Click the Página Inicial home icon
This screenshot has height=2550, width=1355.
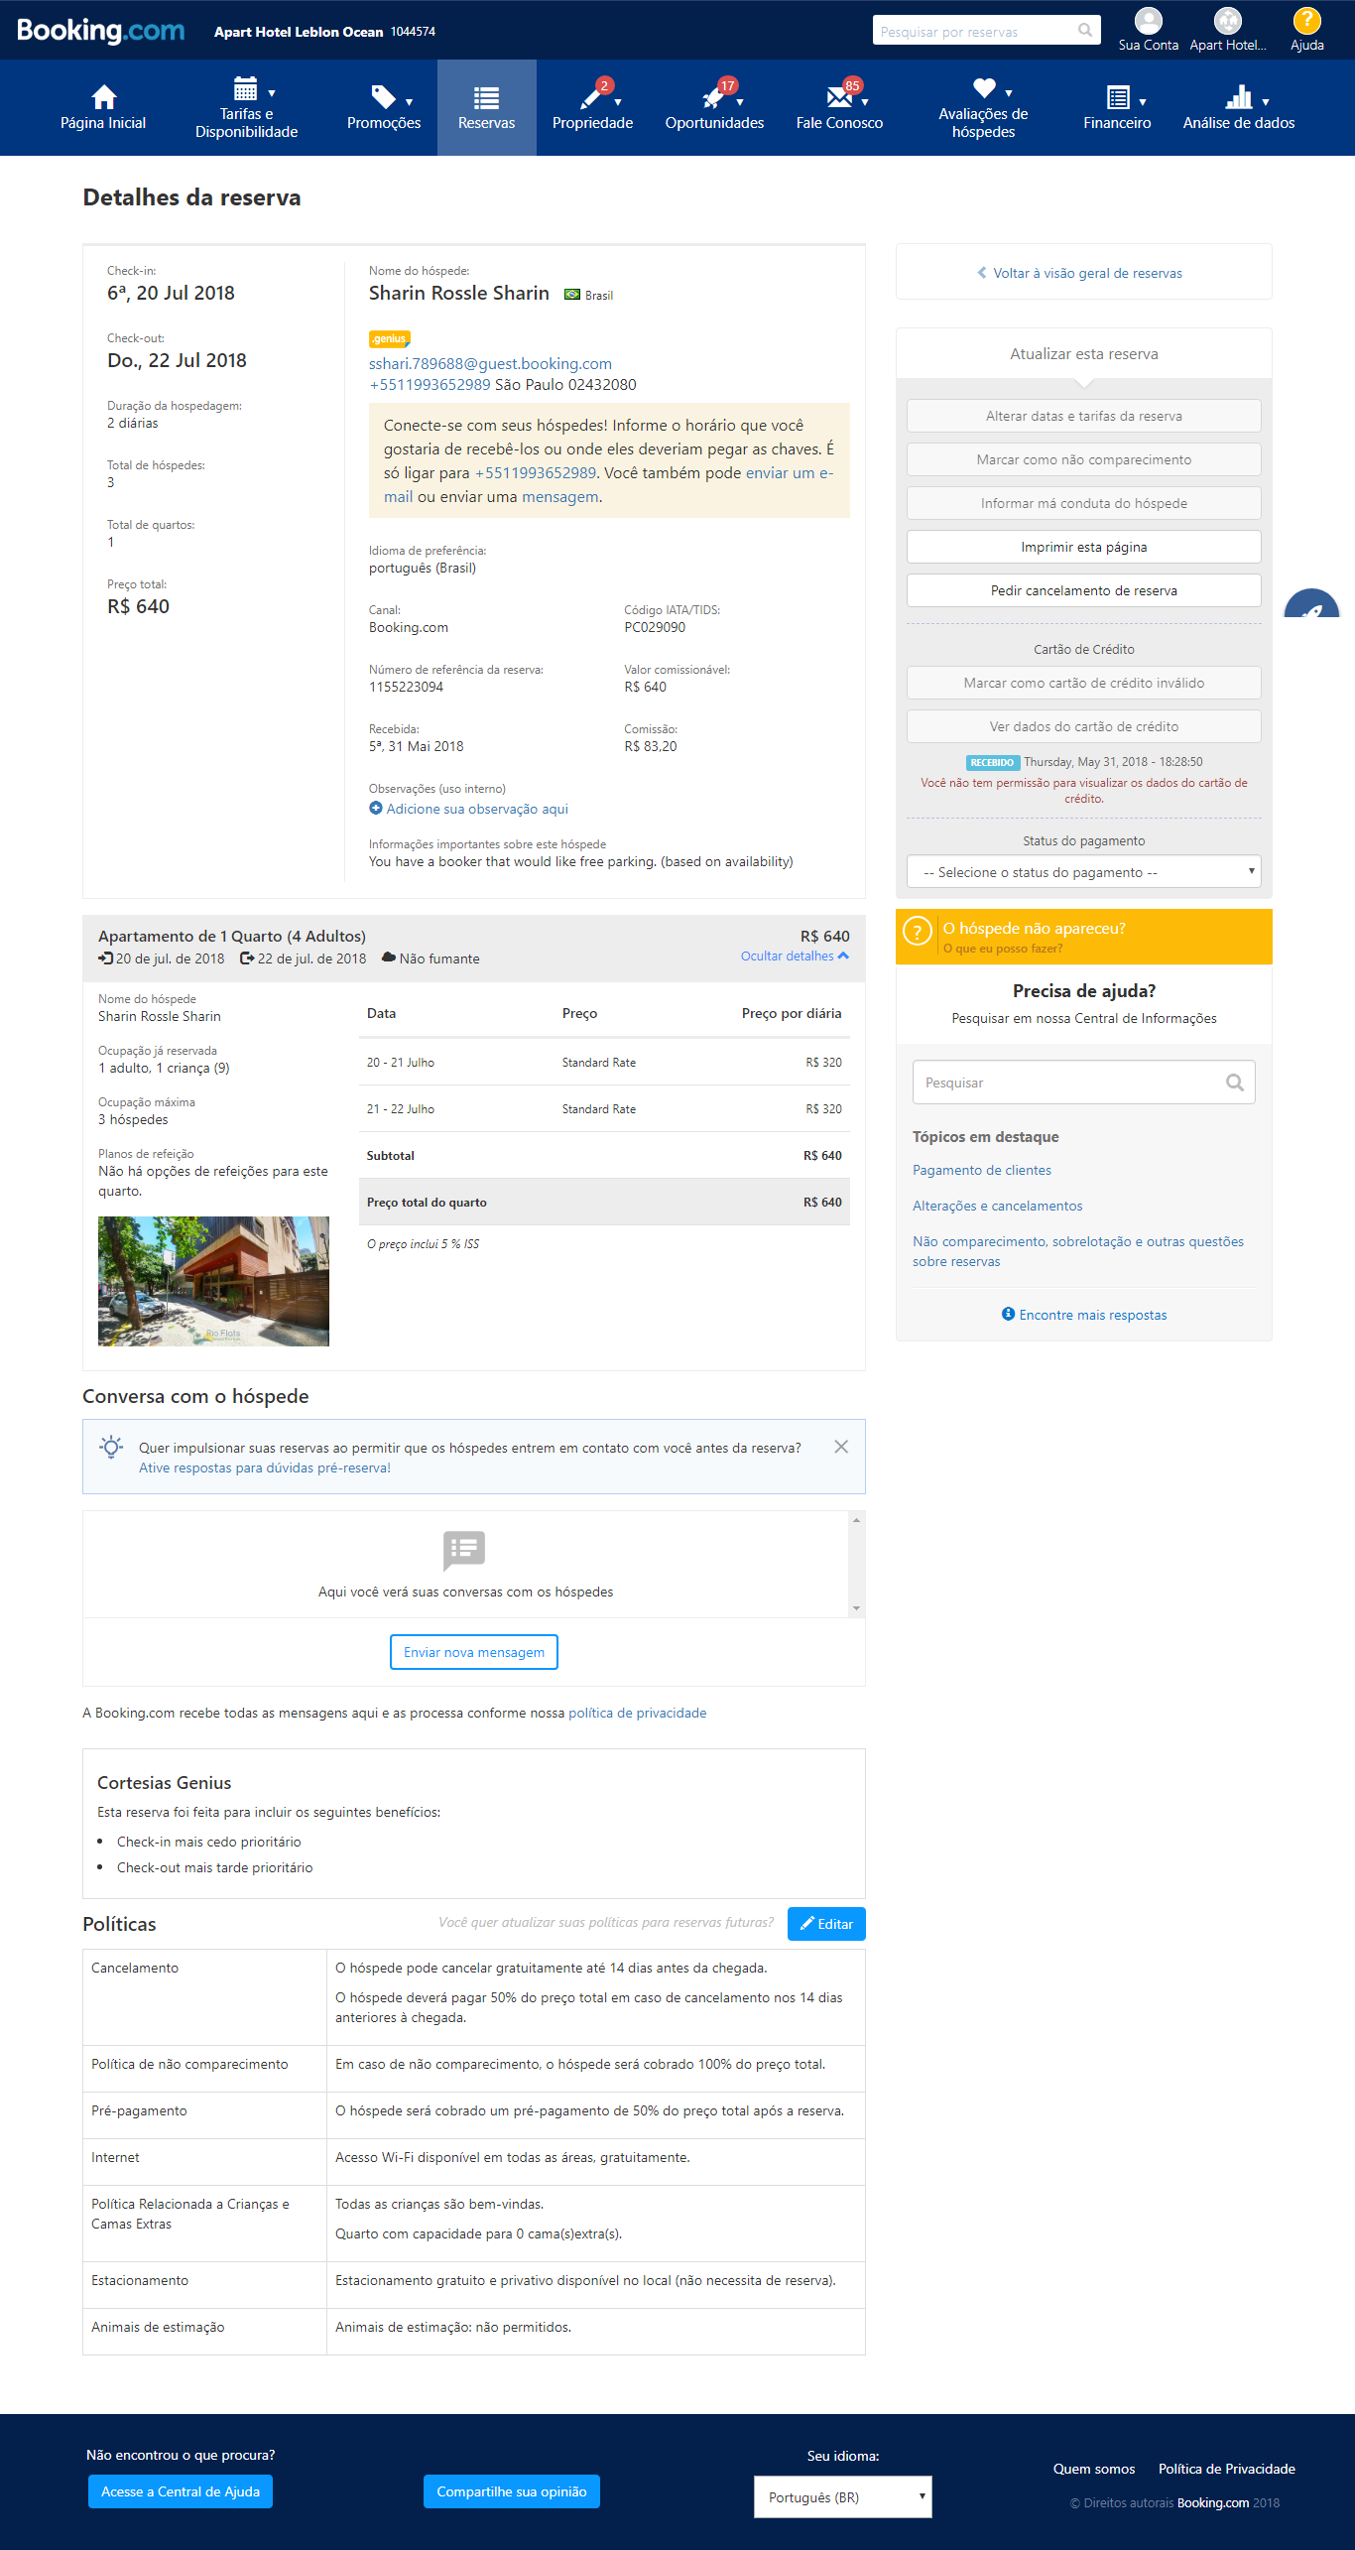103,96
